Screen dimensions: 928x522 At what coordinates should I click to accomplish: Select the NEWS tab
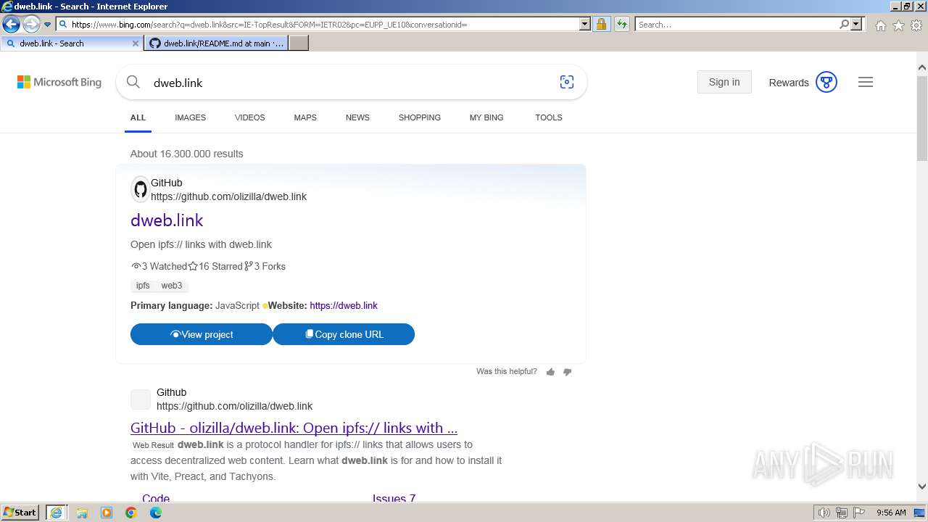click(357, 117)
